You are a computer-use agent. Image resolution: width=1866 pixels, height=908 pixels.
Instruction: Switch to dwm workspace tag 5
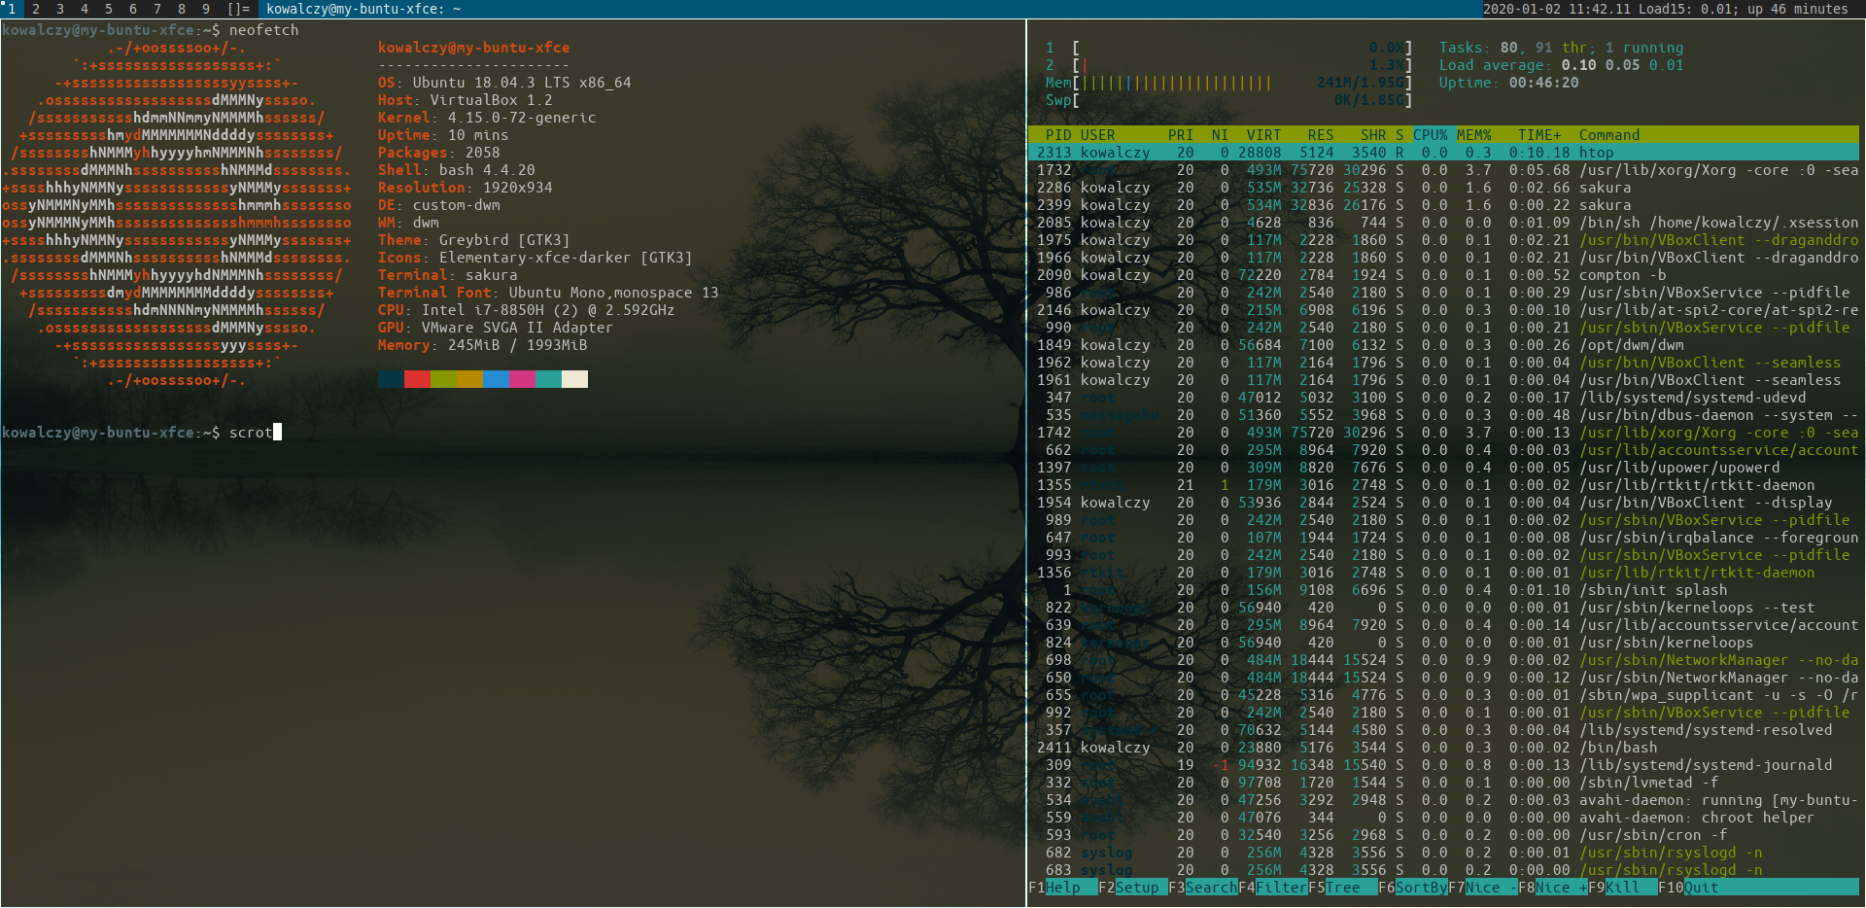[109, 9]
